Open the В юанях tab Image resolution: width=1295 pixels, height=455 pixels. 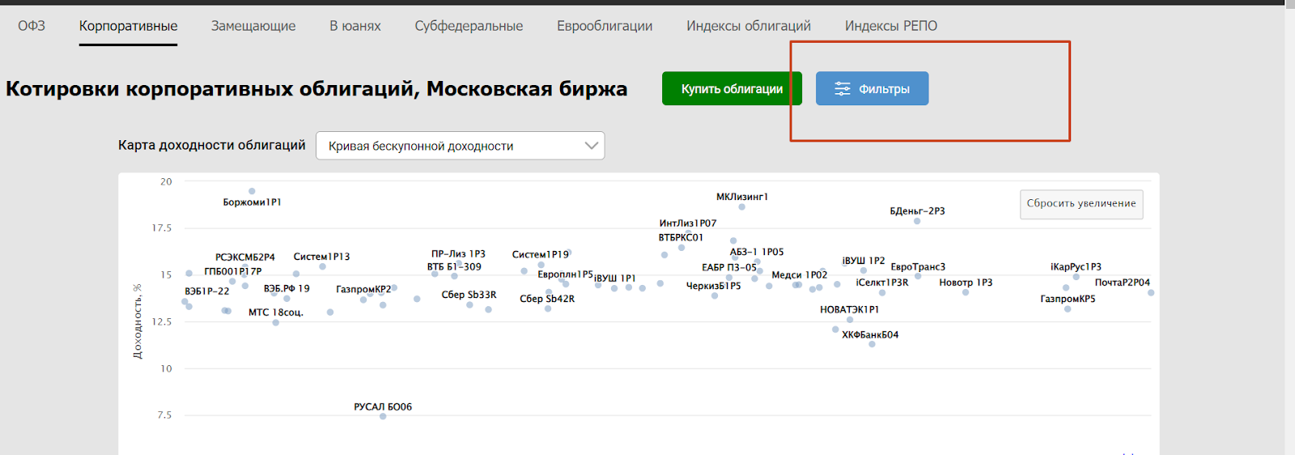coord(355,26)
